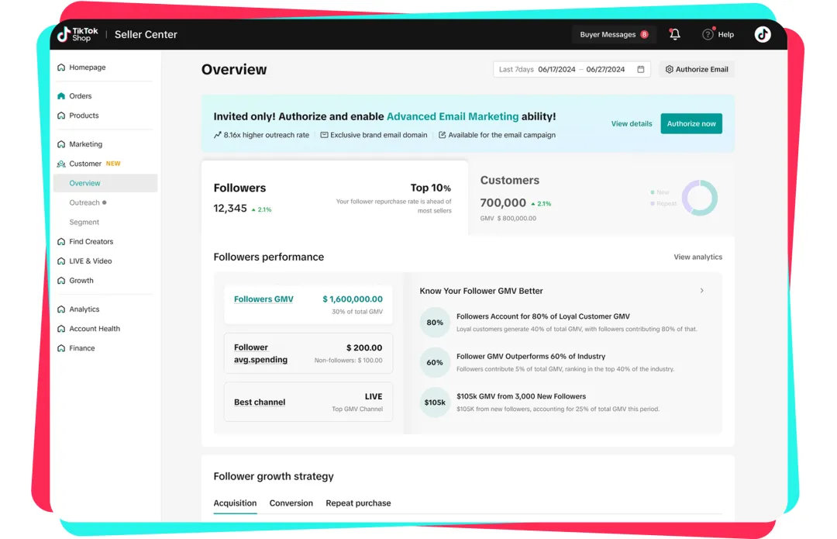Click the TikTok Shop logo
The width and height of the screenshot is (837, 539).
pyautogui.click(x=78, y=34)
